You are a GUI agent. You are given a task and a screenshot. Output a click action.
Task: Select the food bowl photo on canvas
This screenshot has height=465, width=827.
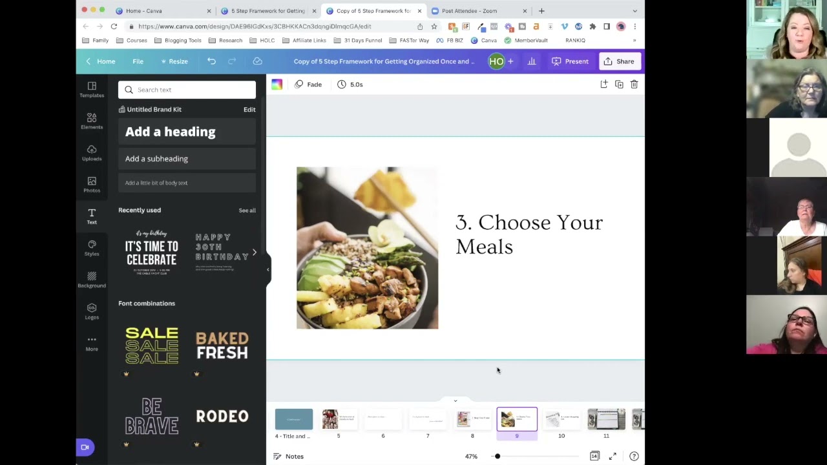(367, 248)
